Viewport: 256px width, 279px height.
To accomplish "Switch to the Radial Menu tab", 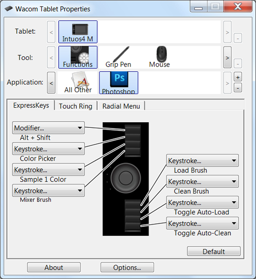I will pos(121,106).
